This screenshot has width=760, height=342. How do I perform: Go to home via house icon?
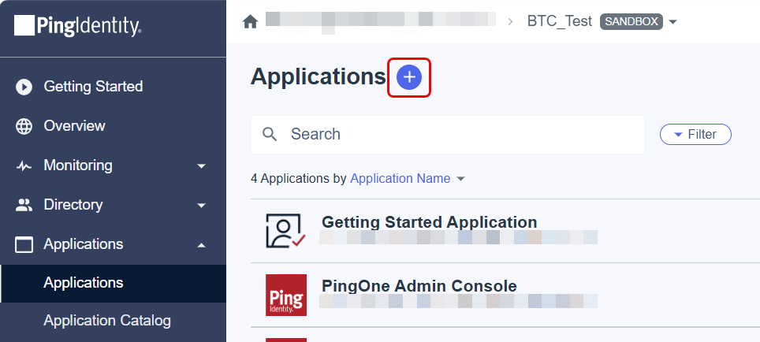250,22
